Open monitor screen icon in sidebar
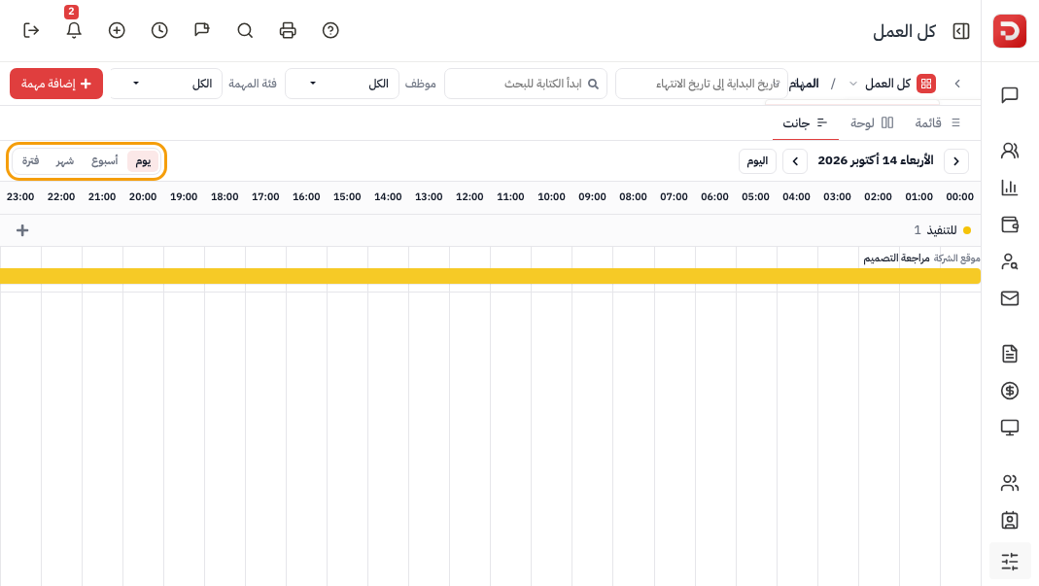This screenshot has width=1039, height=586. 1010,428
